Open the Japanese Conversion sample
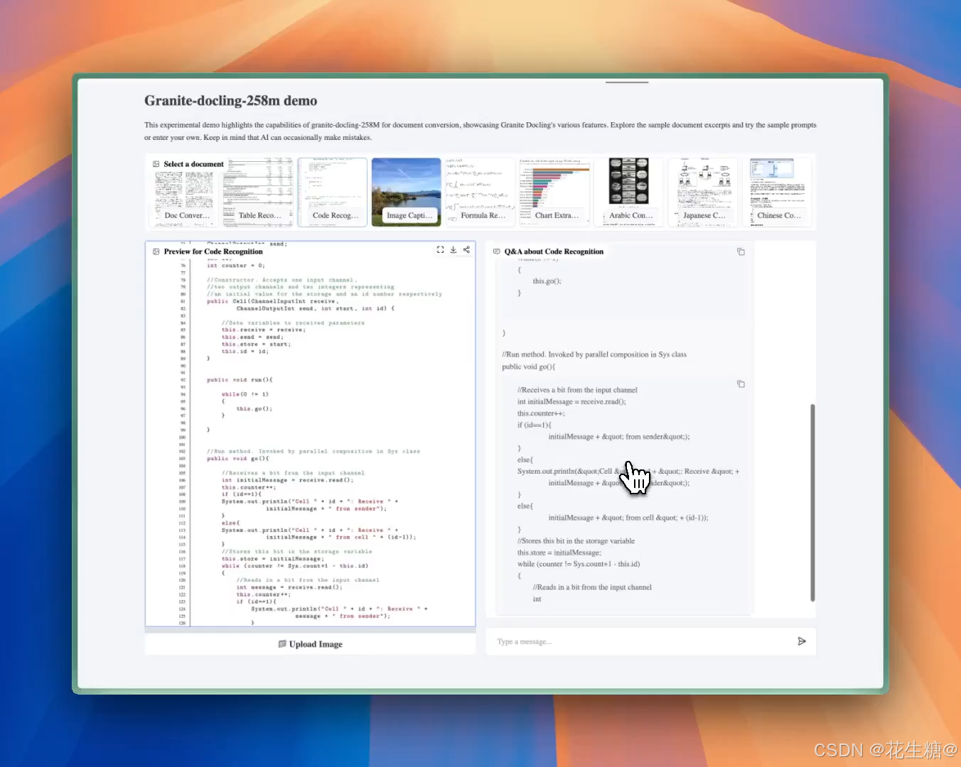961x767 pixels. [702, 192]
